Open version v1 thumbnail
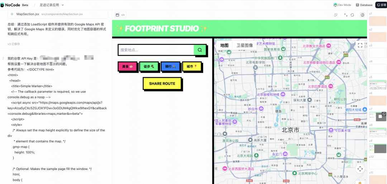Screen dimensions: 387x184 378,21
